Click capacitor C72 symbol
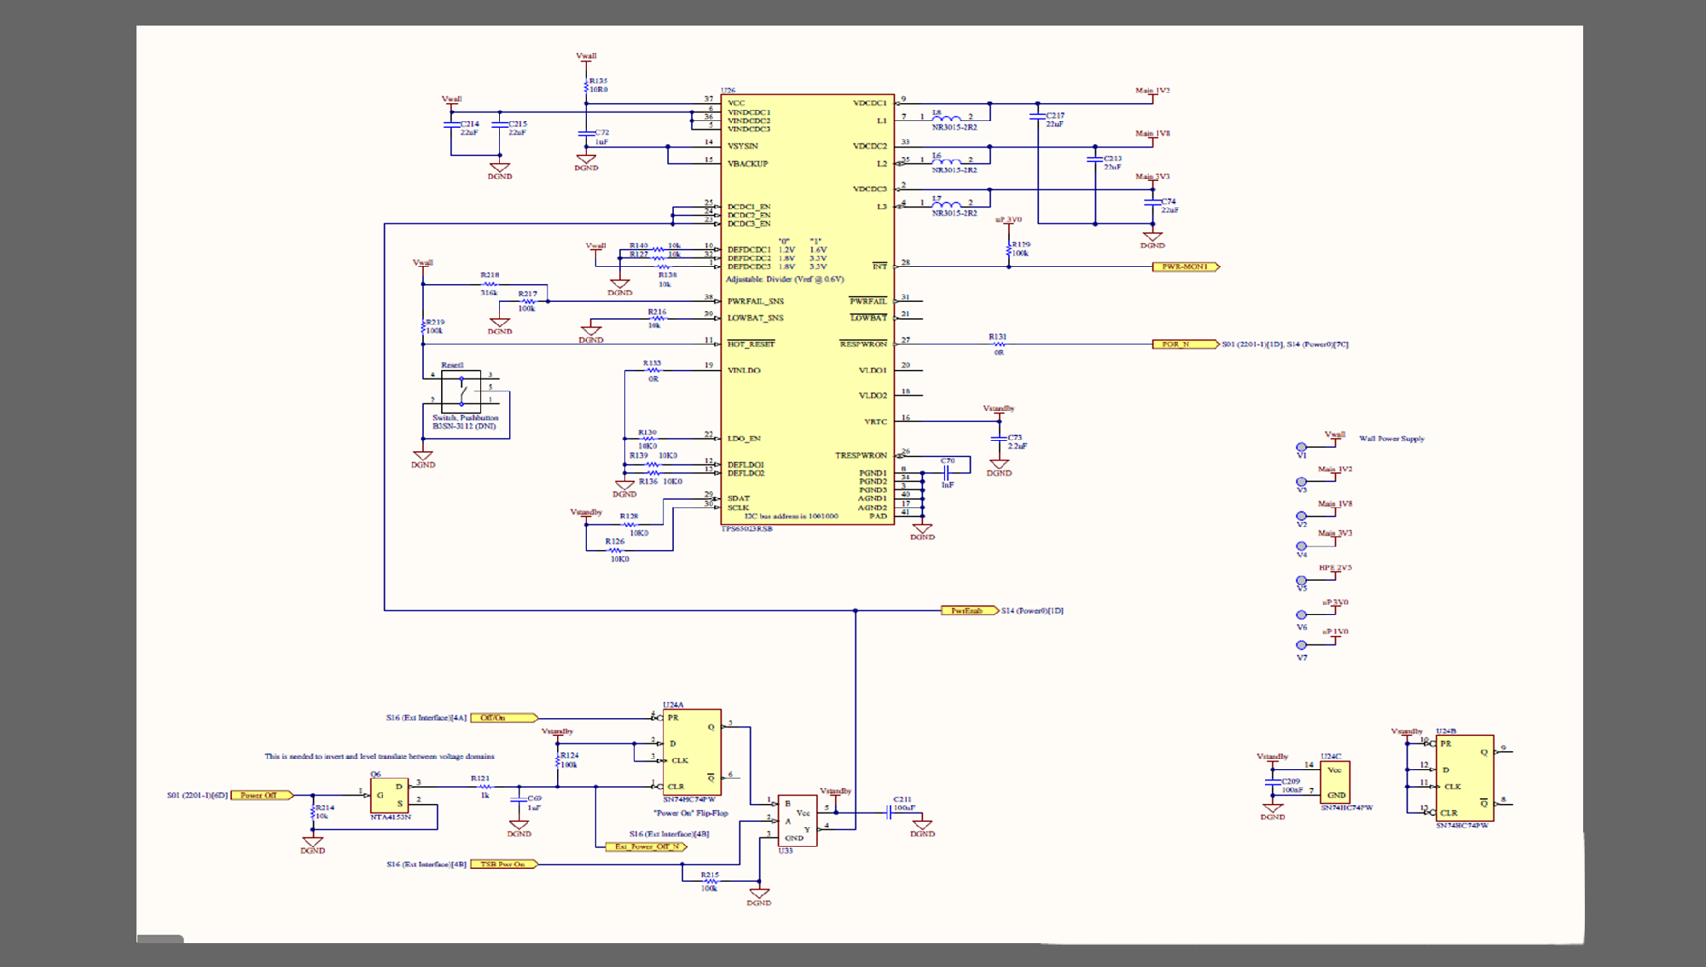This screenshot has width=1706, height=967. (586, 134)
